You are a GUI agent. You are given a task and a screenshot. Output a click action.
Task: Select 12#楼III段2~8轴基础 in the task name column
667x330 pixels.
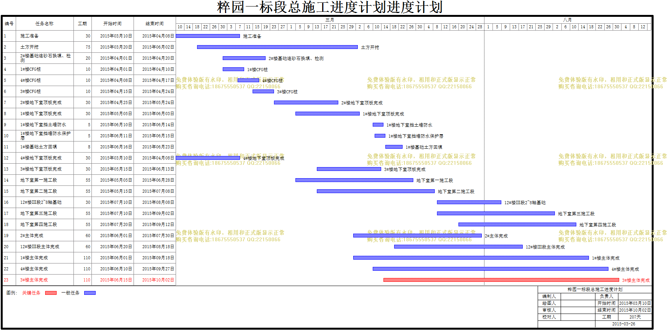[41, 202]
